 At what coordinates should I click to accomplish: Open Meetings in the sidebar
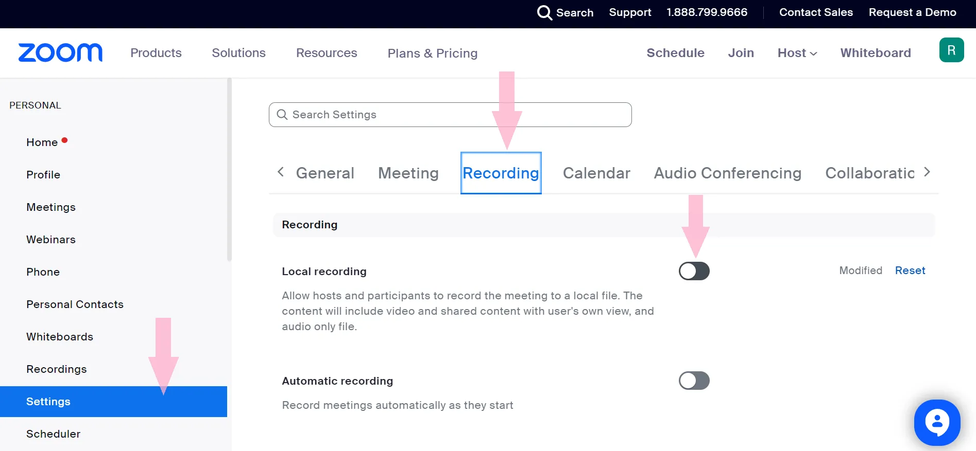pyautogui.click(x=51, y=207)
